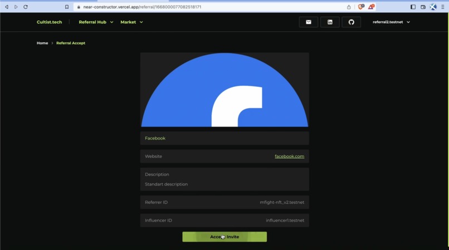Expand the chevron next to referral2.testnet

408,22
